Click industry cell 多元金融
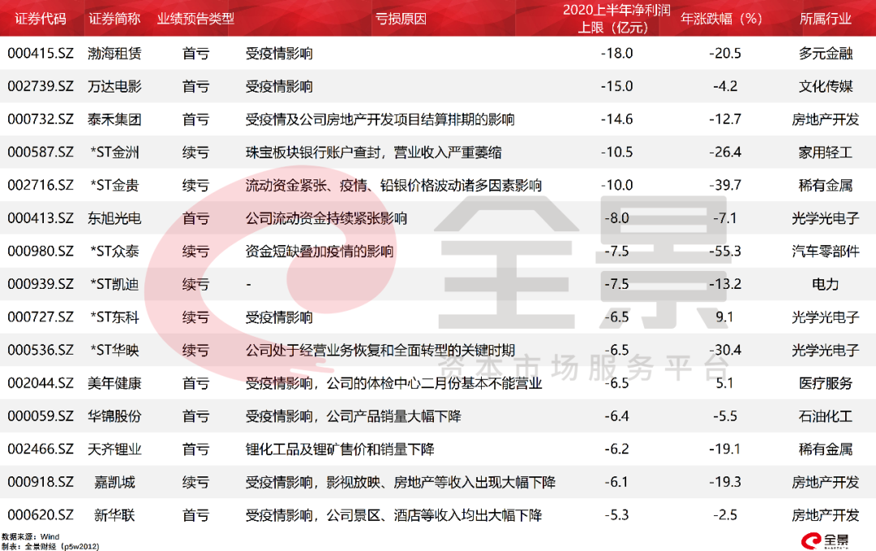 tap(825, 54)
